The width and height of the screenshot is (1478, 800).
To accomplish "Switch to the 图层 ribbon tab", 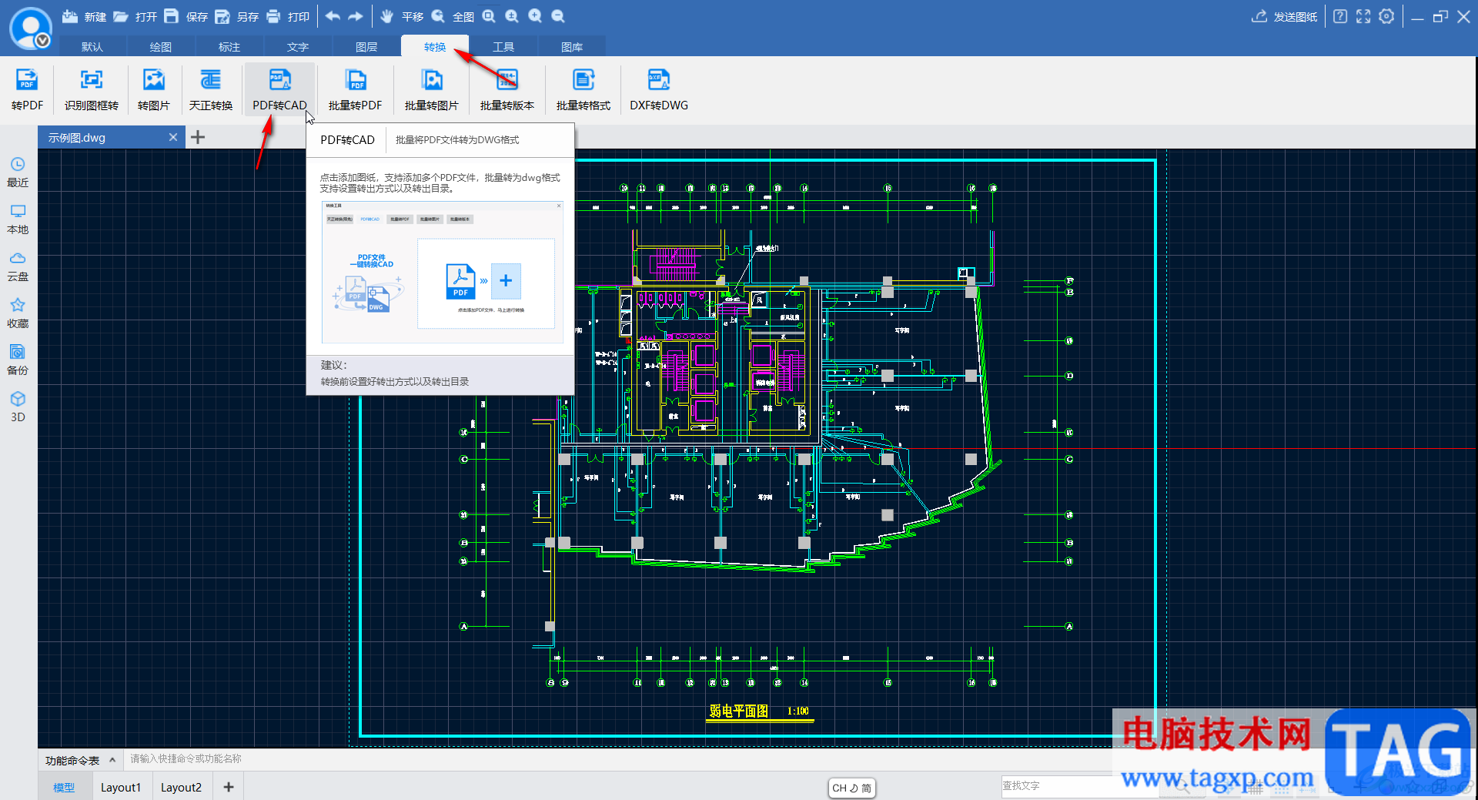I will click(366, 47).
